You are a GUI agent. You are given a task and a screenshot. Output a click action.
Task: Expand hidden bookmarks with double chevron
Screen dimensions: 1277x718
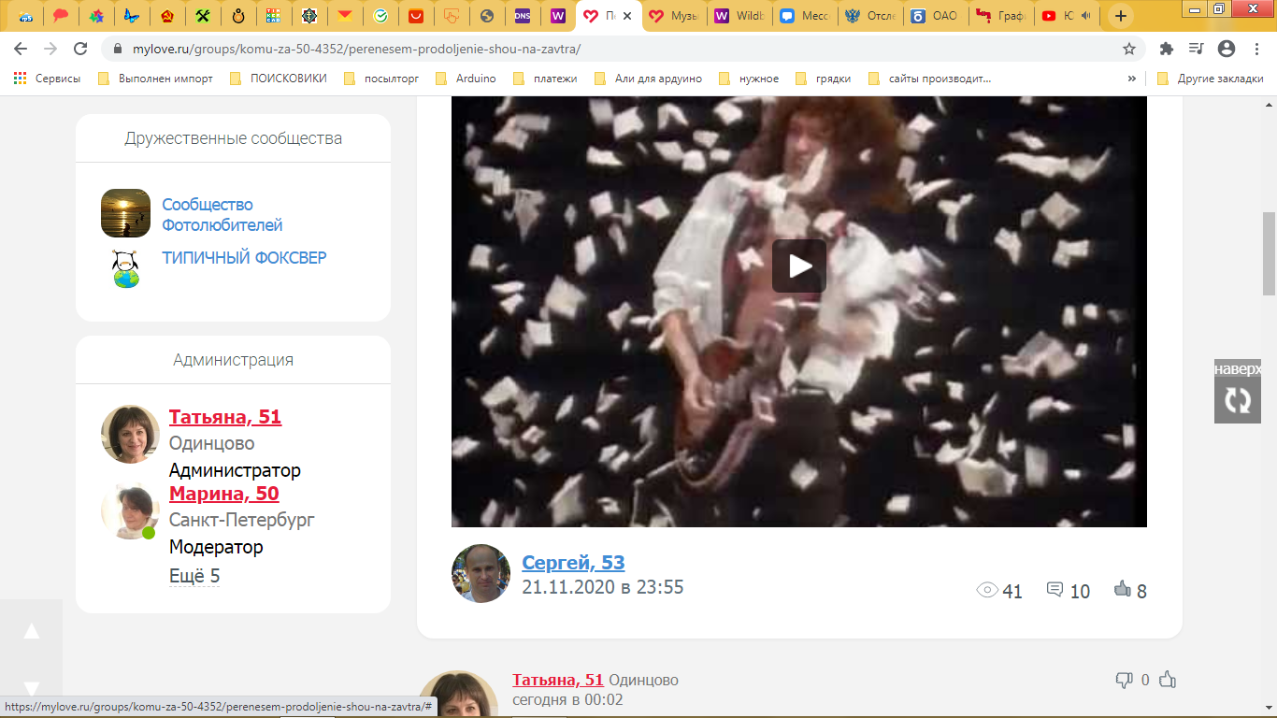1132,79
